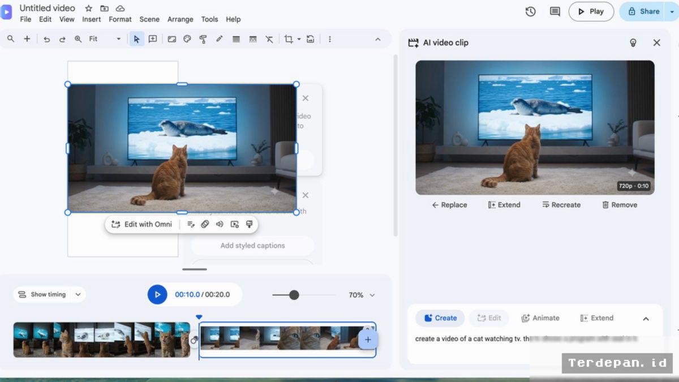Redo the last undone action
The image size is (679, 382).
click(x=62, y=39)
